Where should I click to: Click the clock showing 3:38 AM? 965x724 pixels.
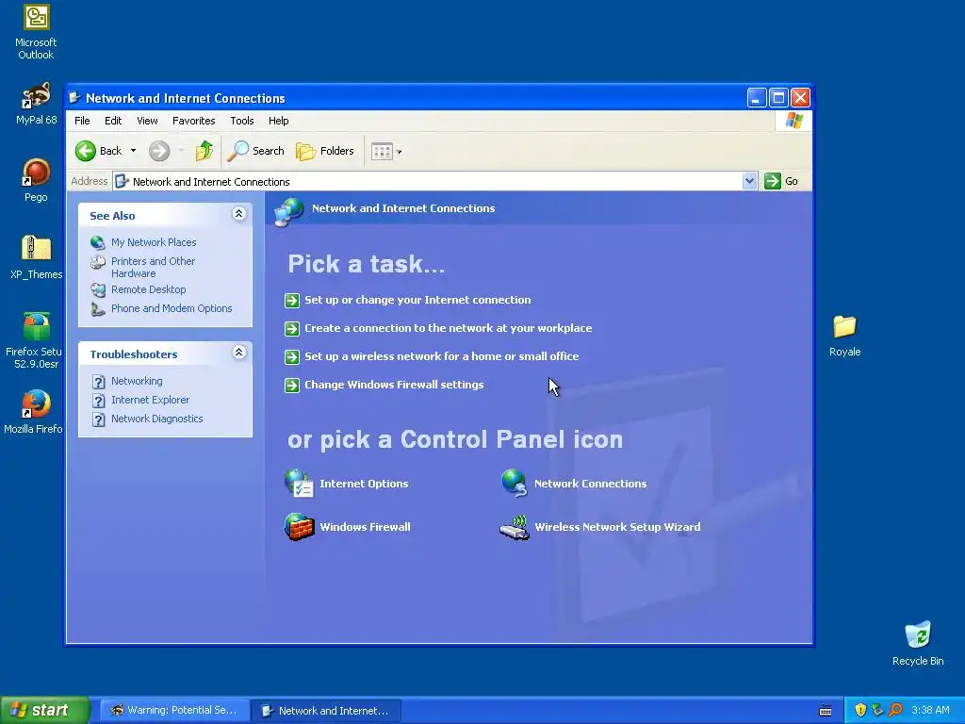click(x=930, y=710)
